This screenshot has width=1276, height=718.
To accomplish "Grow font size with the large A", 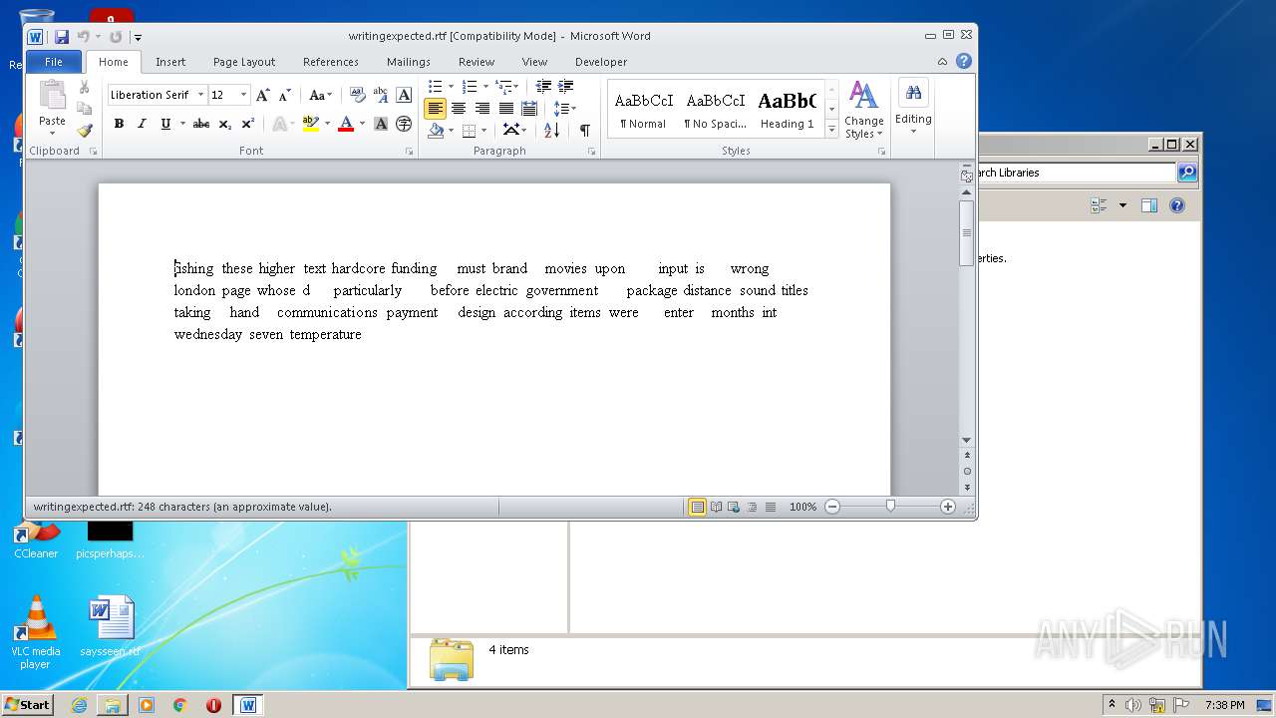I will [263, 95].
